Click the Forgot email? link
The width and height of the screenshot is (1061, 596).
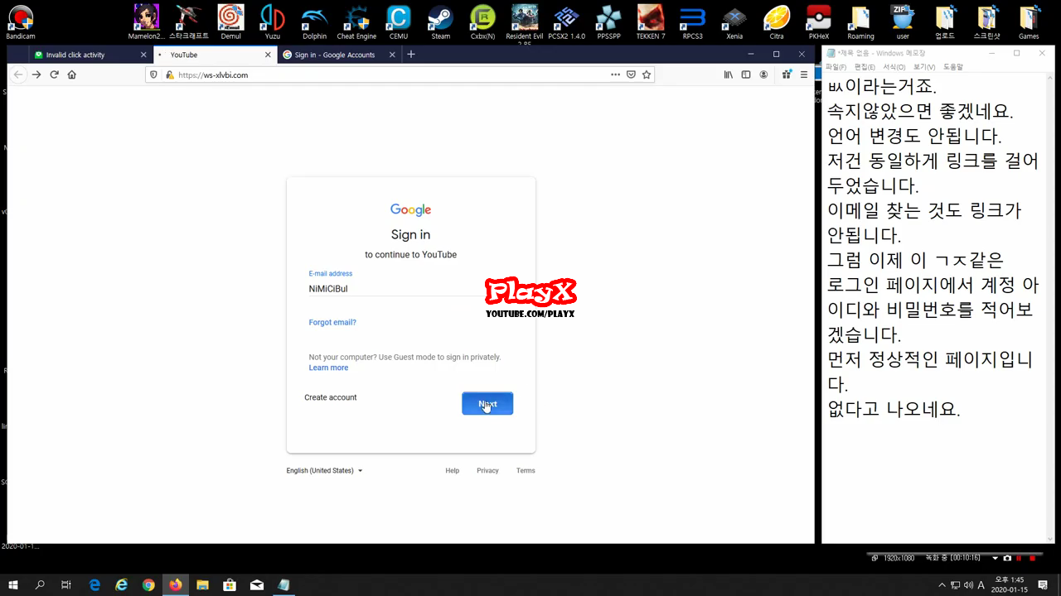tap(332, 322)
